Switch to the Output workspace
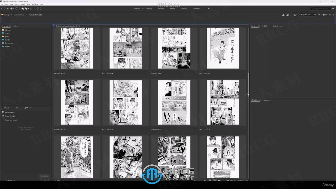 pyautogui.click(x=172, y=9)
